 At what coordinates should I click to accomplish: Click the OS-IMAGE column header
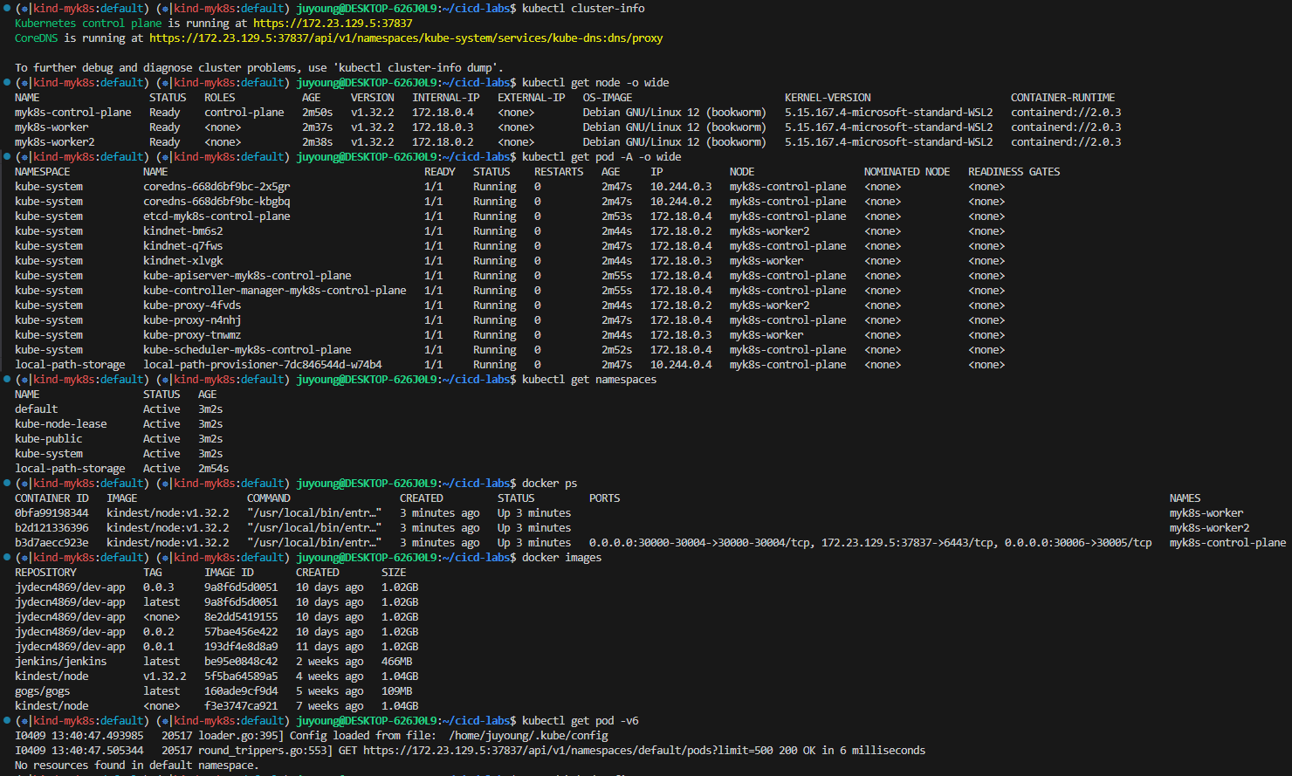click(x=608, y=98)
